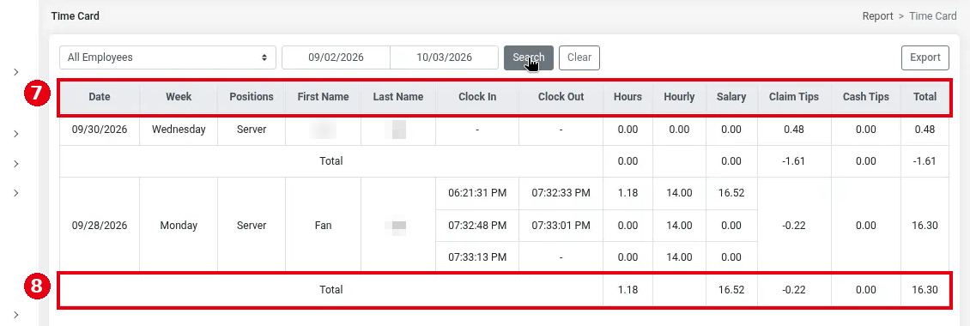Click the Clock Out column header
The width and height of the screenshot is (970, 326).
pyautogui.click(x=561, y=96)
